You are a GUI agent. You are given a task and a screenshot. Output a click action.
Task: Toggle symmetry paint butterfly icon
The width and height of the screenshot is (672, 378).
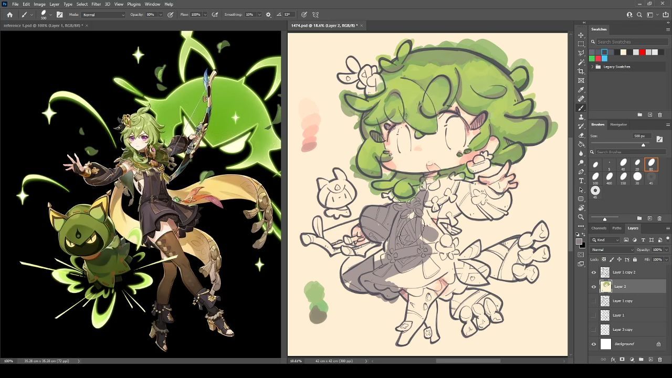tap(316, 15)
